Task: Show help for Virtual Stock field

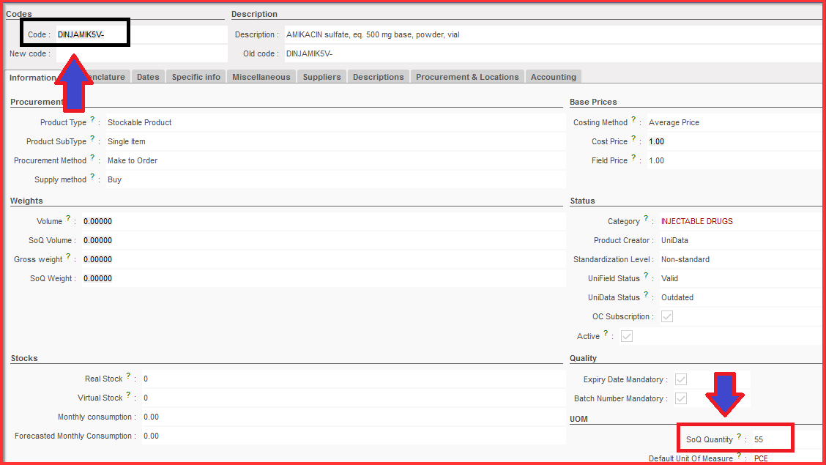Action: [128, 395]
